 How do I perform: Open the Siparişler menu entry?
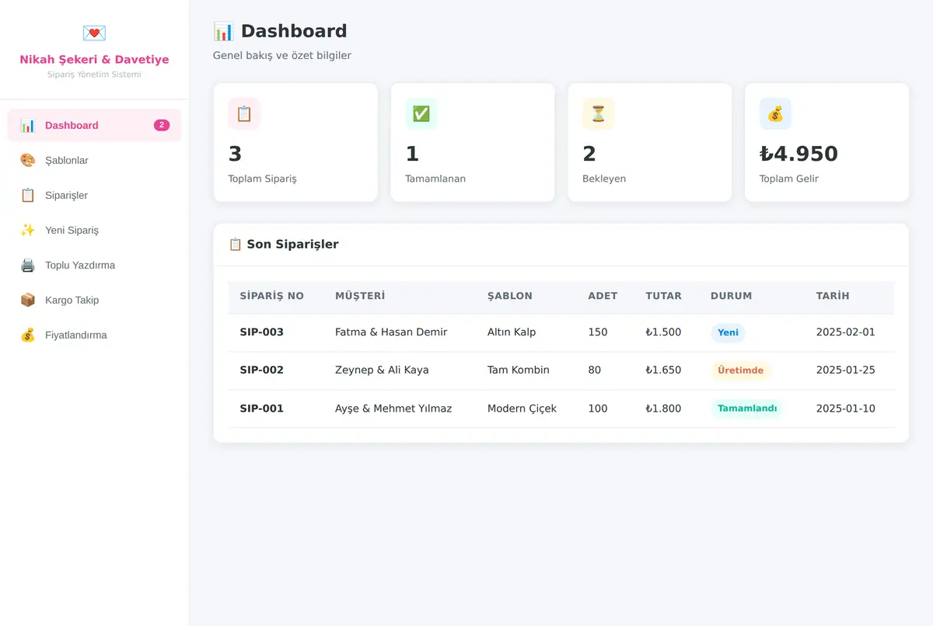point(94,195)
